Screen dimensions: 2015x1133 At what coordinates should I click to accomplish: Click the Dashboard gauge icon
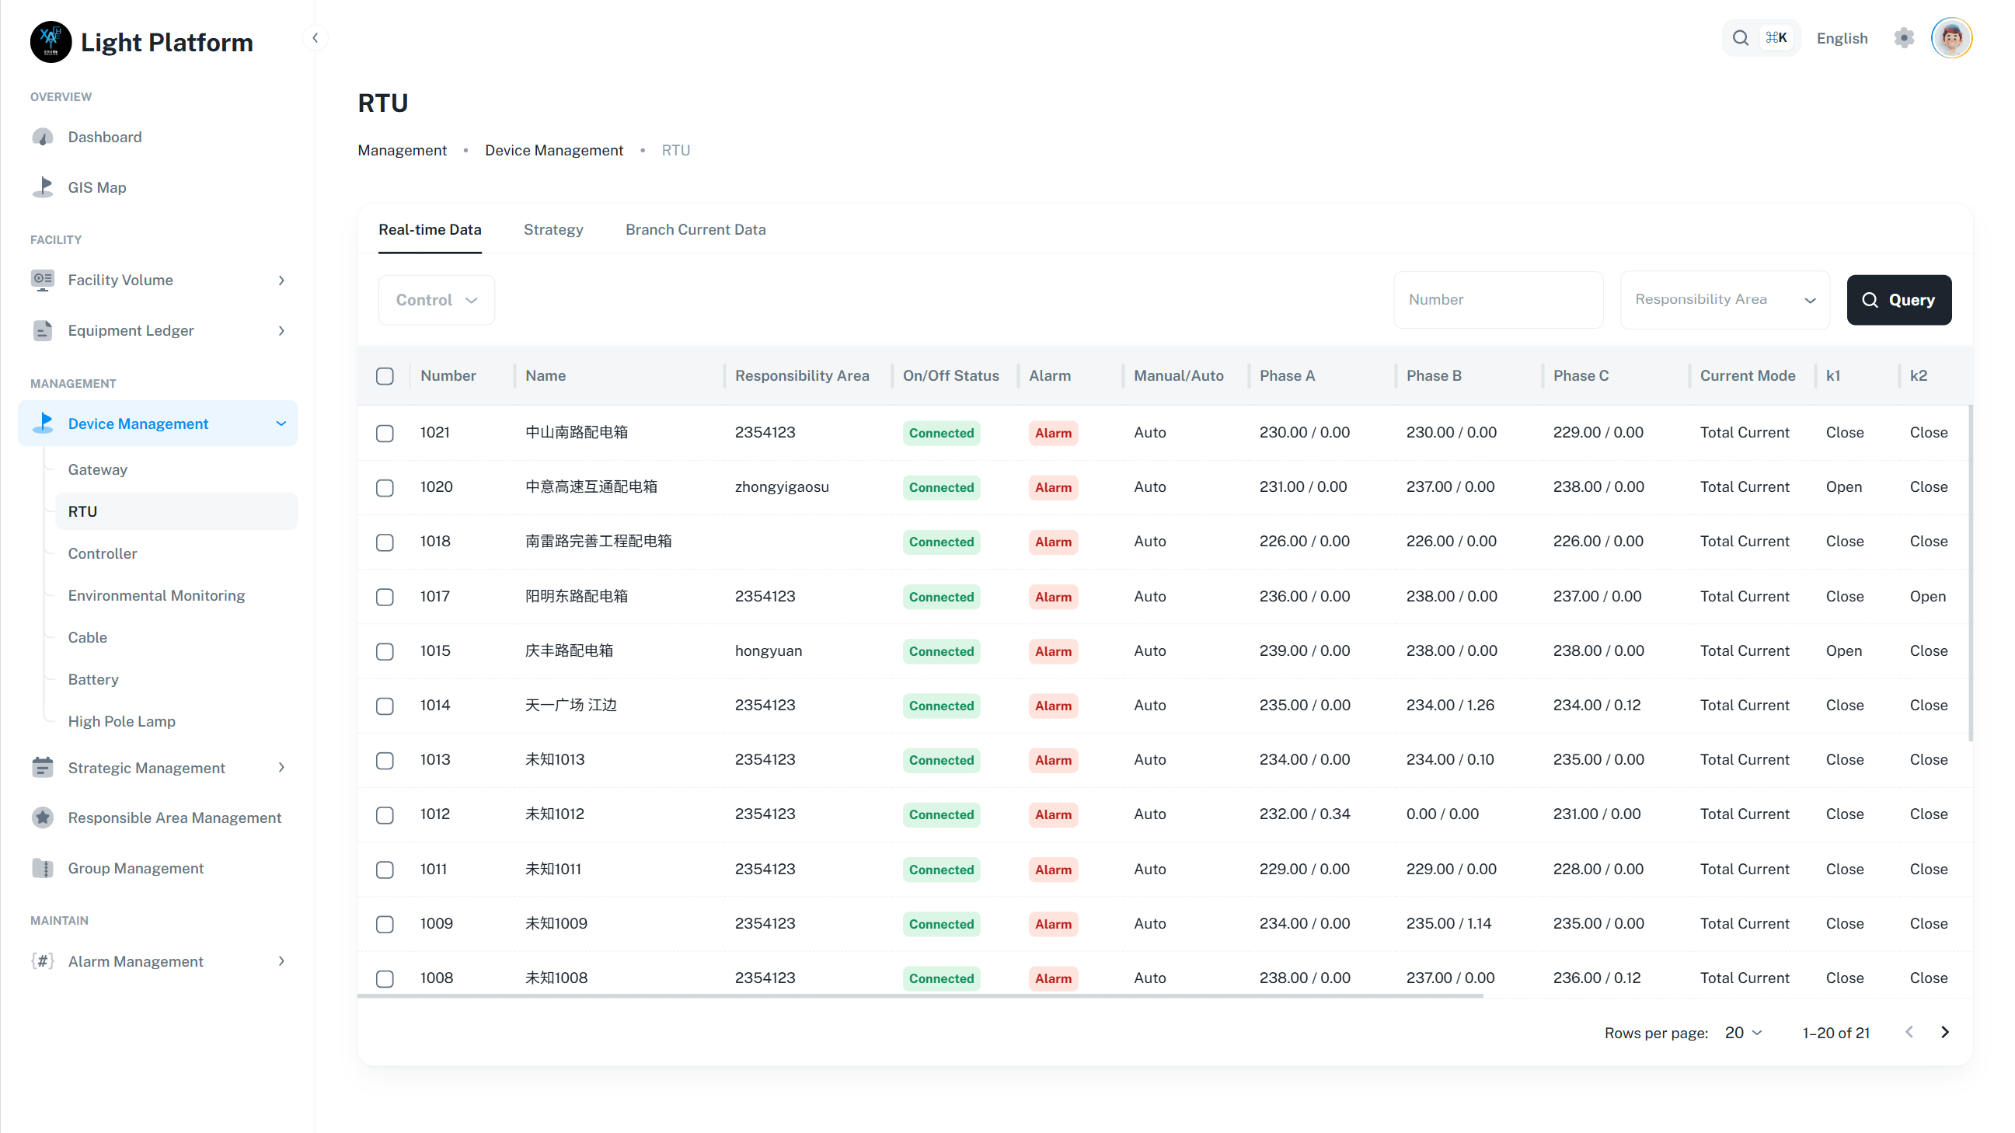pos(42,137)
